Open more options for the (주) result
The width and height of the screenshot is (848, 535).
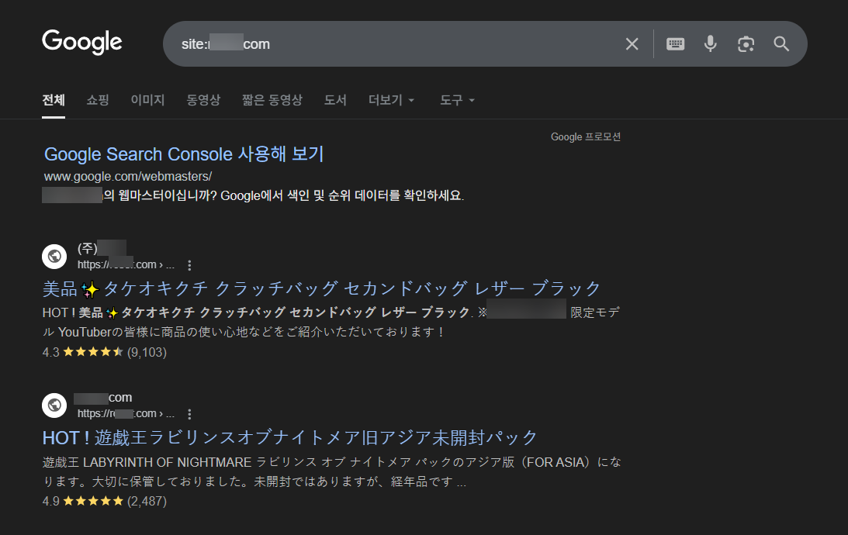click(189, 265)
